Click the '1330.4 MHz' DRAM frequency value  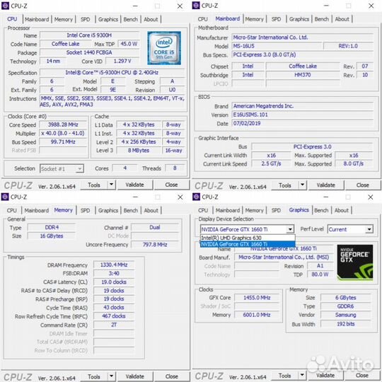tap(114, 265)
